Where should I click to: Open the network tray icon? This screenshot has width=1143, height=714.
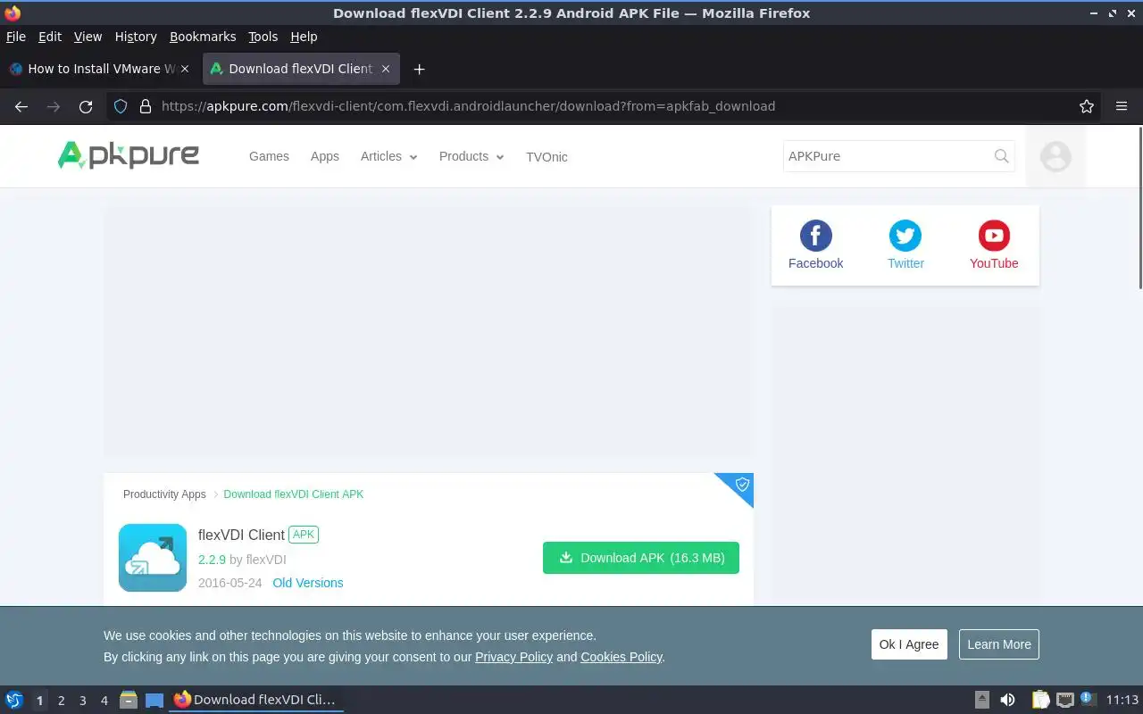tap(1064, 700)
